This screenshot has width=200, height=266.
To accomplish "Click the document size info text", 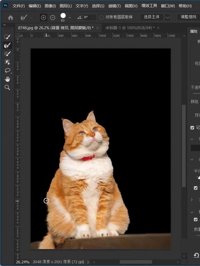I will coord(58,262).
